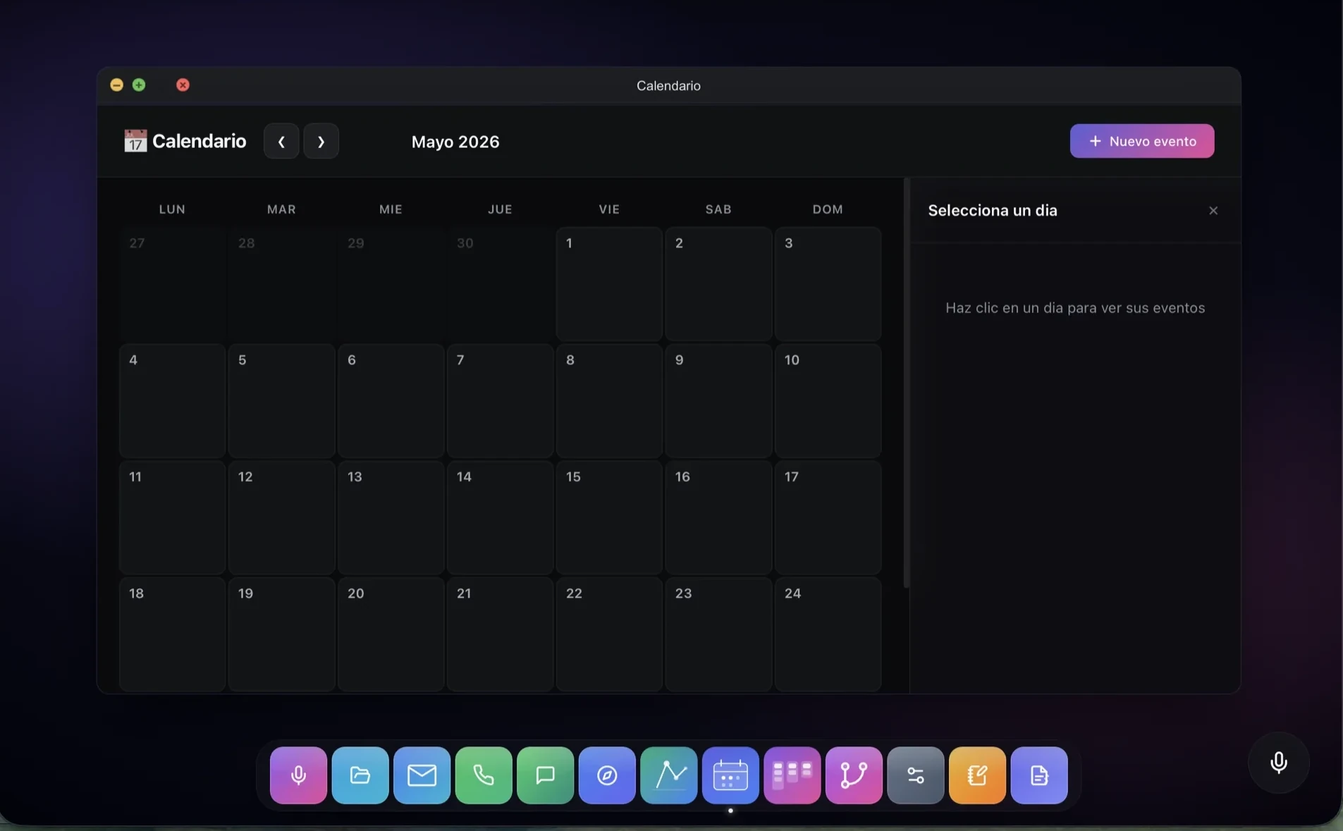Select day 21 in the calendar

click(x=500, y=634)
